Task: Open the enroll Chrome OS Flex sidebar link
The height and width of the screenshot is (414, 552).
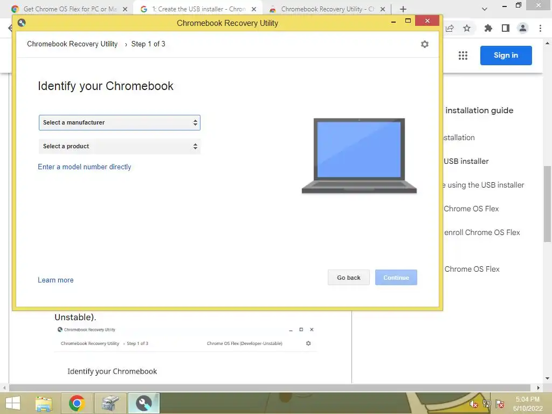Action: [482, 232]
